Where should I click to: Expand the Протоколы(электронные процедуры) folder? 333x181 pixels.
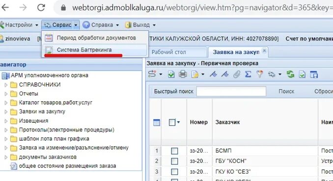click(6, 130)
